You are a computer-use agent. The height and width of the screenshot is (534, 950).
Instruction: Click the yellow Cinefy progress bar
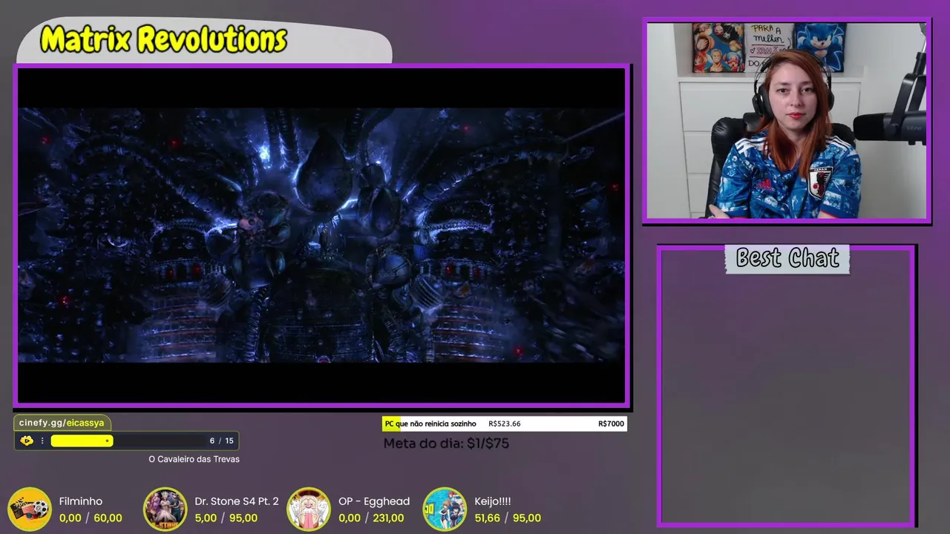click(82, 441)
